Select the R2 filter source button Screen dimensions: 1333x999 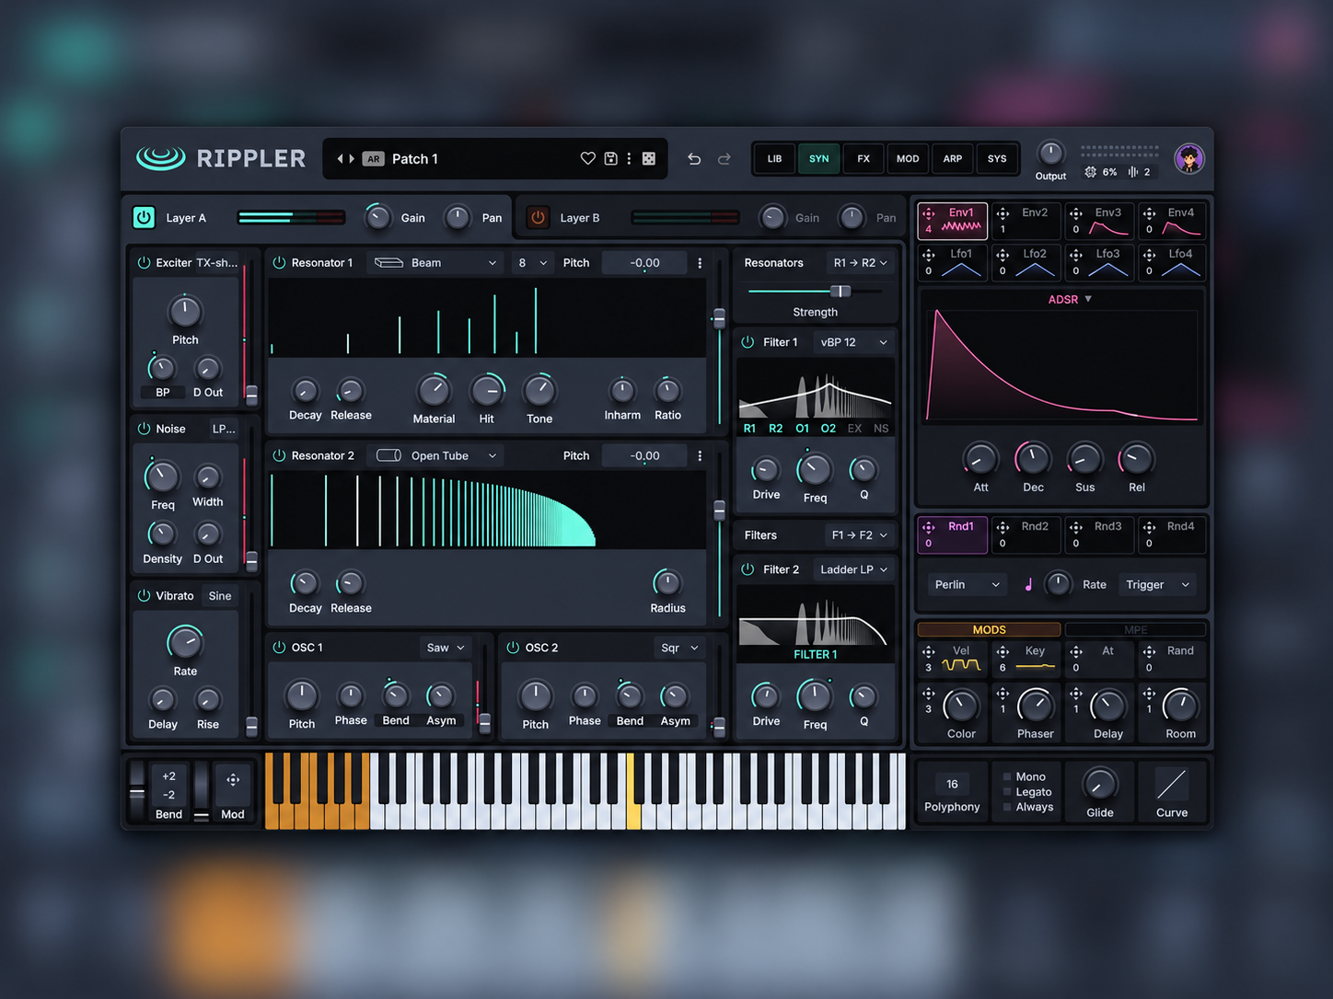click(x=776, y=429)
